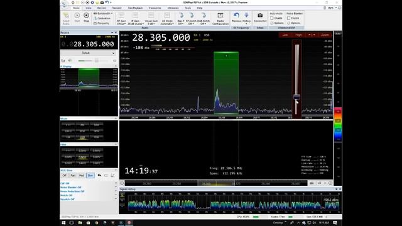Set AGC to Med
The width and height of the screenshot is (402, 226).
tap(82, 176)
